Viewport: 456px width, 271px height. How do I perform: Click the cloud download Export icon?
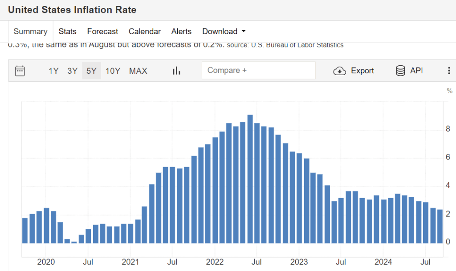(340, 71)
